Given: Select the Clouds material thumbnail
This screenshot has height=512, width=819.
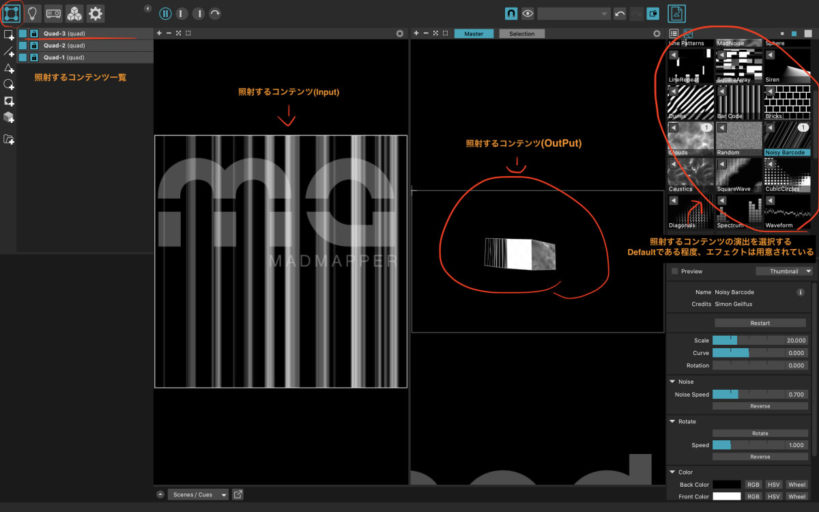Looking at the screenshot, I should [691, 139].
